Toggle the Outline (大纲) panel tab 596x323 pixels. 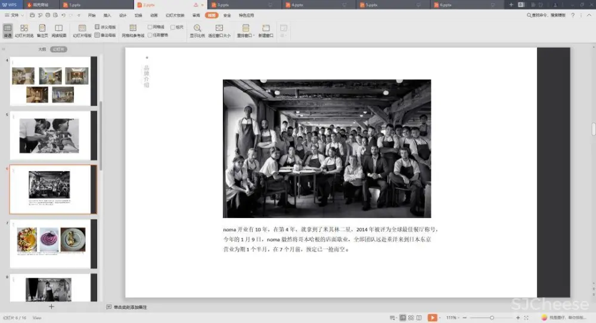pos(42,49)
